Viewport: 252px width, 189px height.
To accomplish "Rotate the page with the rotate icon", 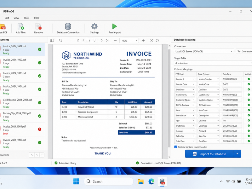I will coord(157,41).
